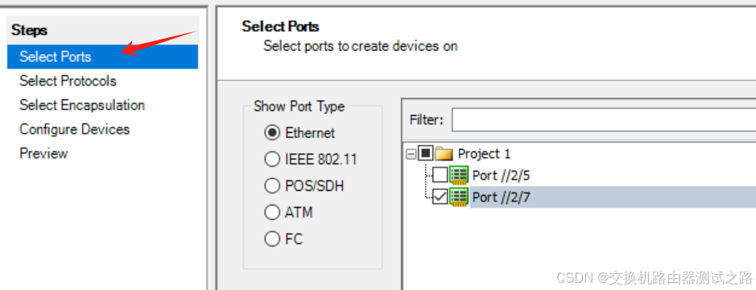This screenshot has height=290, width=756.
Task: Select the Port //2/7 tree row label
Action: [x=502, y=197]
